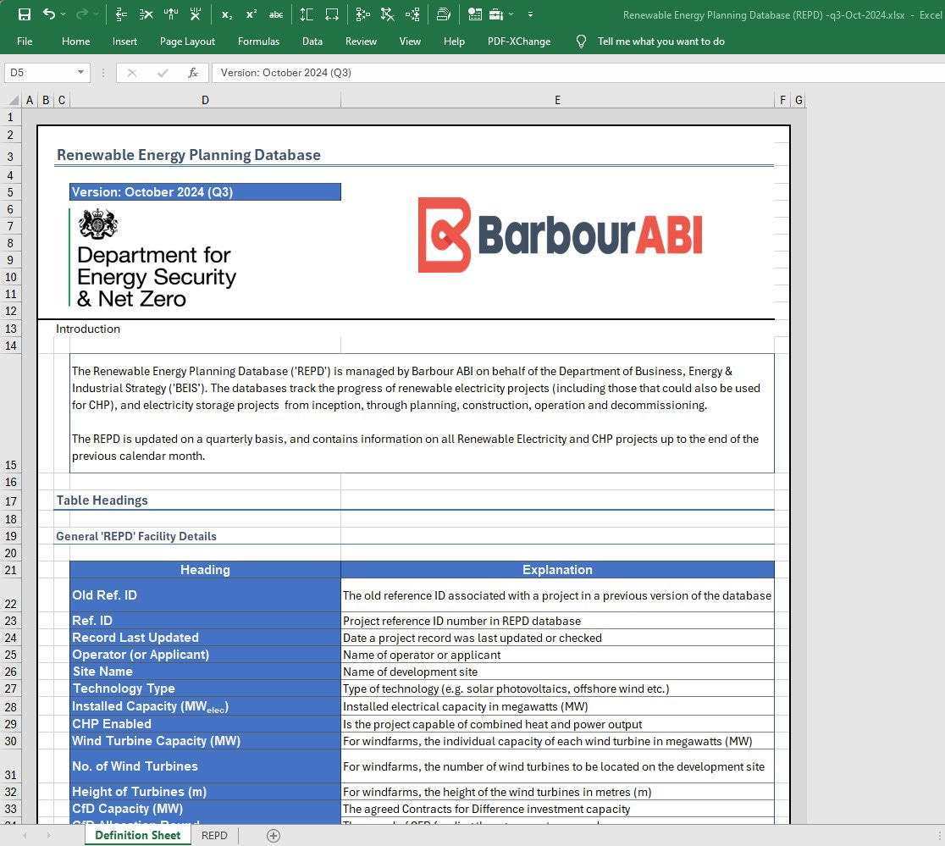Click the Name Box showing D5
Viewport: 945px width, 846px height.
click(41, 73)
